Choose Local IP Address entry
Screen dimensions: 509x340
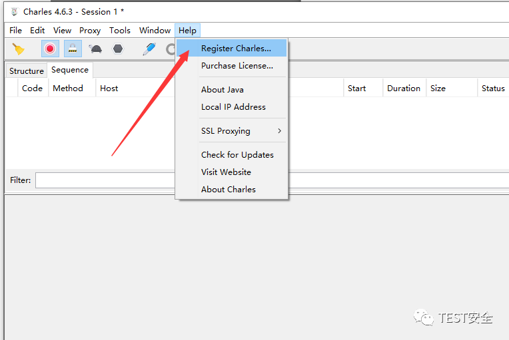click(x=231, y=107)
